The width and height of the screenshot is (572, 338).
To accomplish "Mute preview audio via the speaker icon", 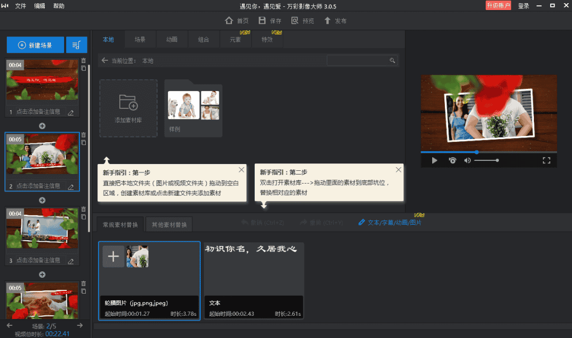I will coord(468,161).
